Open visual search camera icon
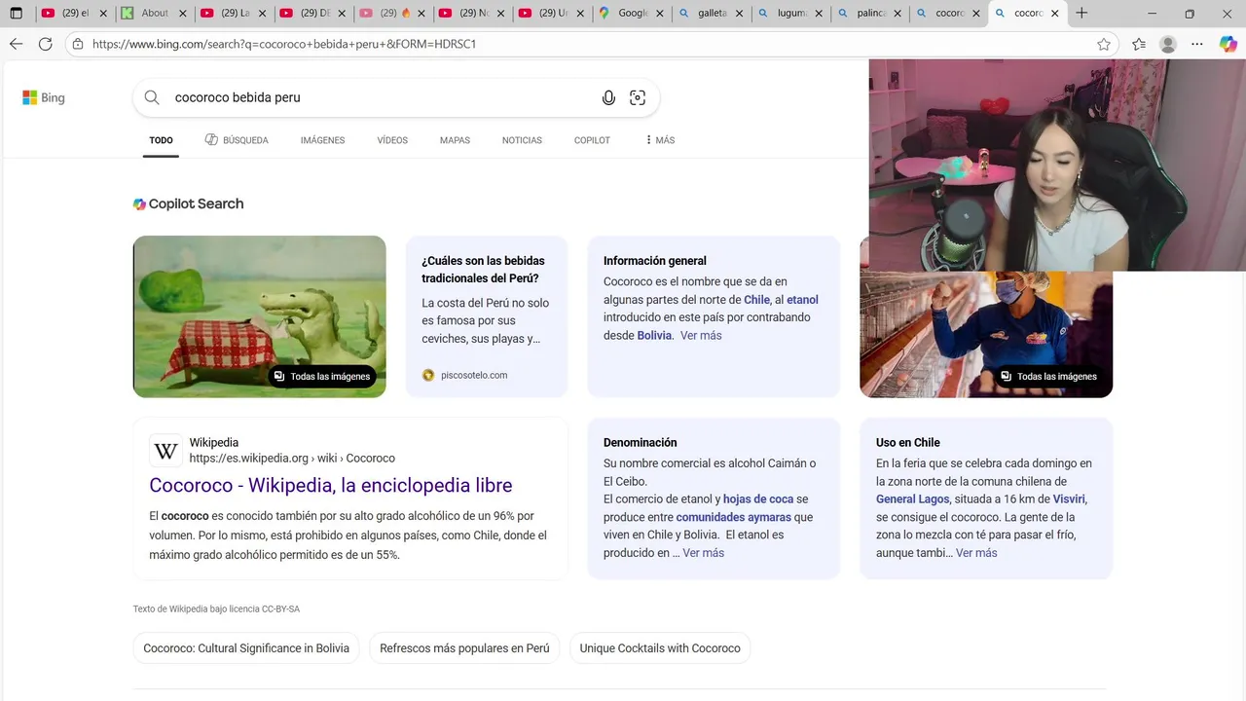The width and height of the screenshot is (1246, 701). point(638,97)
